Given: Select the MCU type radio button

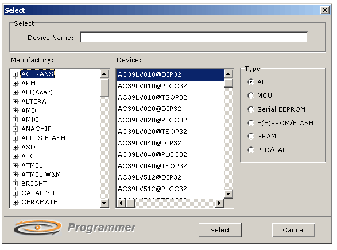Looking at the screenshot, I should (251, 96).
